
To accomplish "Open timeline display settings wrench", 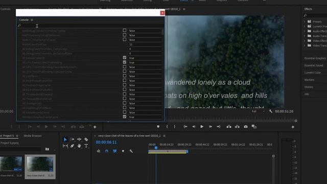I will click(x=131, y=151).
